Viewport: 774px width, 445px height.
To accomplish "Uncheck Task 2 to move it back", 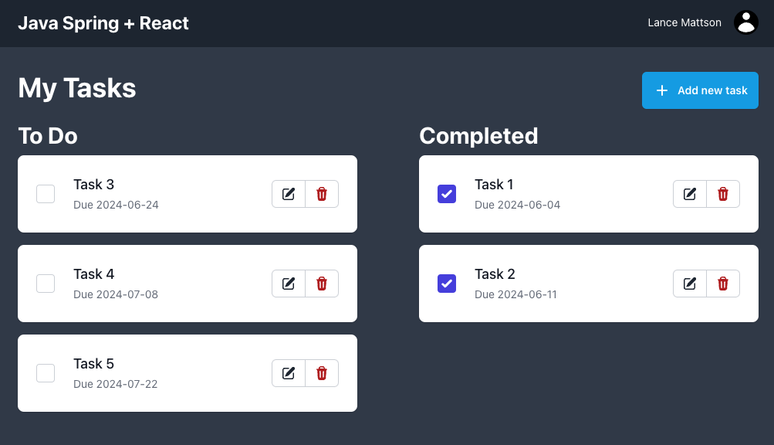I will (x=447, y=284).
